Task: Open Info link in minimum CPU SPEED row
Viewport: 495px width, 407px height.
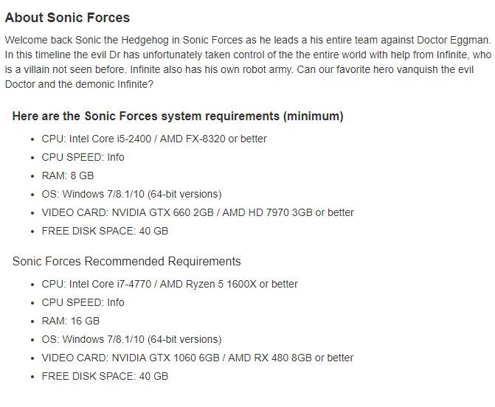Action: pyautogui.click(x=116, y=157)
